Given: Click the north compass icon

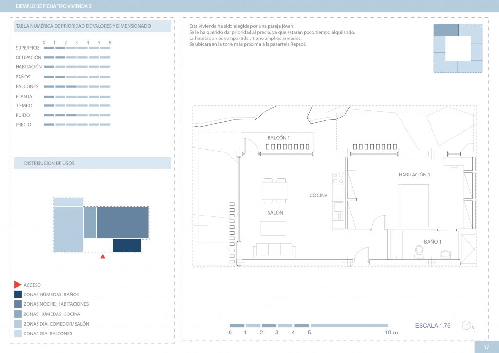Looking at the screenshot, I should [468, 325].
